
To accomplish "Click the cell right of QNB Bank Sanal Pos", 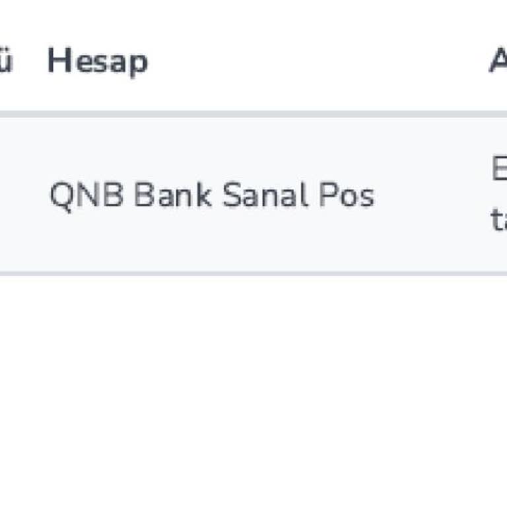I will (498, 195).
